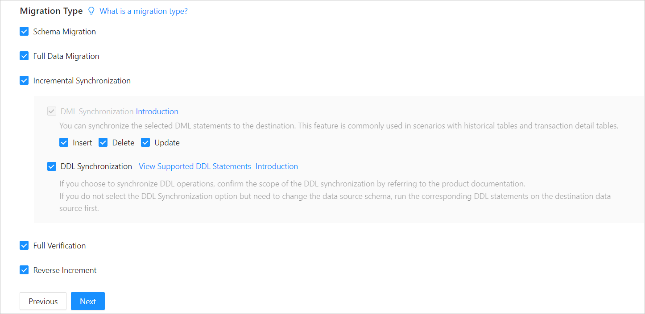Proceed with the Next button
645x314 pixels.
[88, 301]
